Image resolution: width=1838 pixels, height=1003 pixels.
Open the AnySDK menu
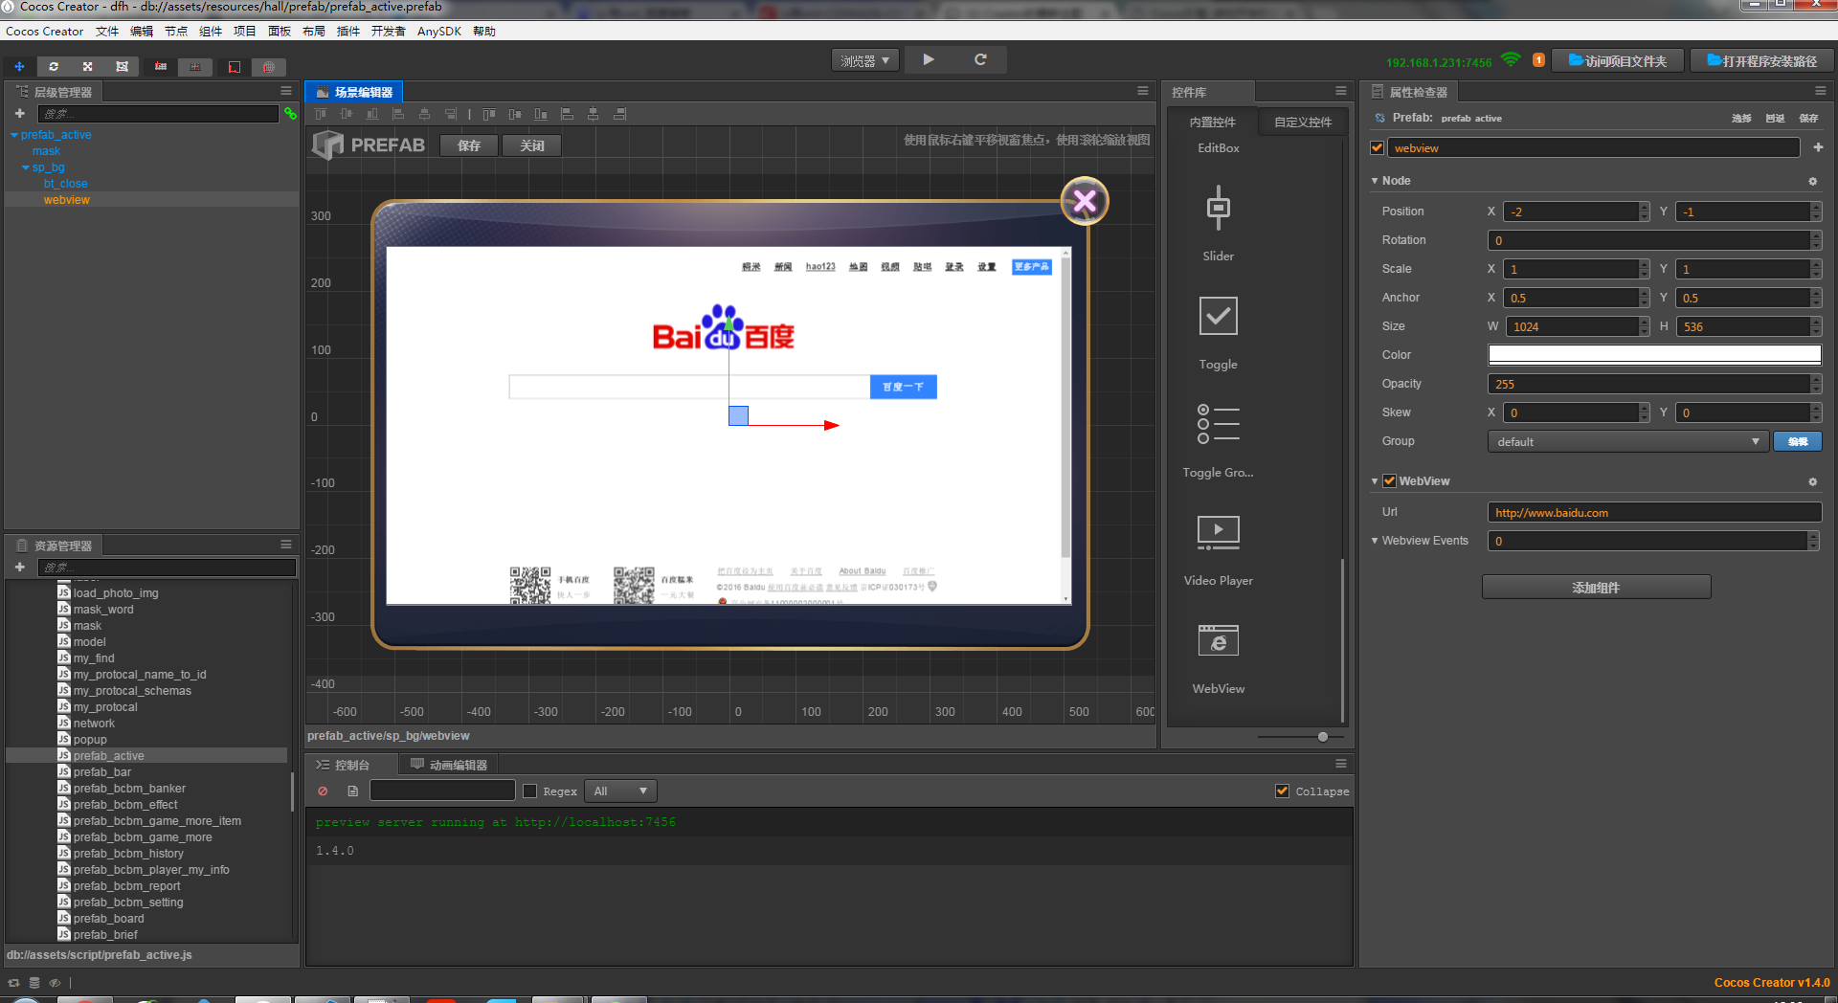(x=438, y=32)
